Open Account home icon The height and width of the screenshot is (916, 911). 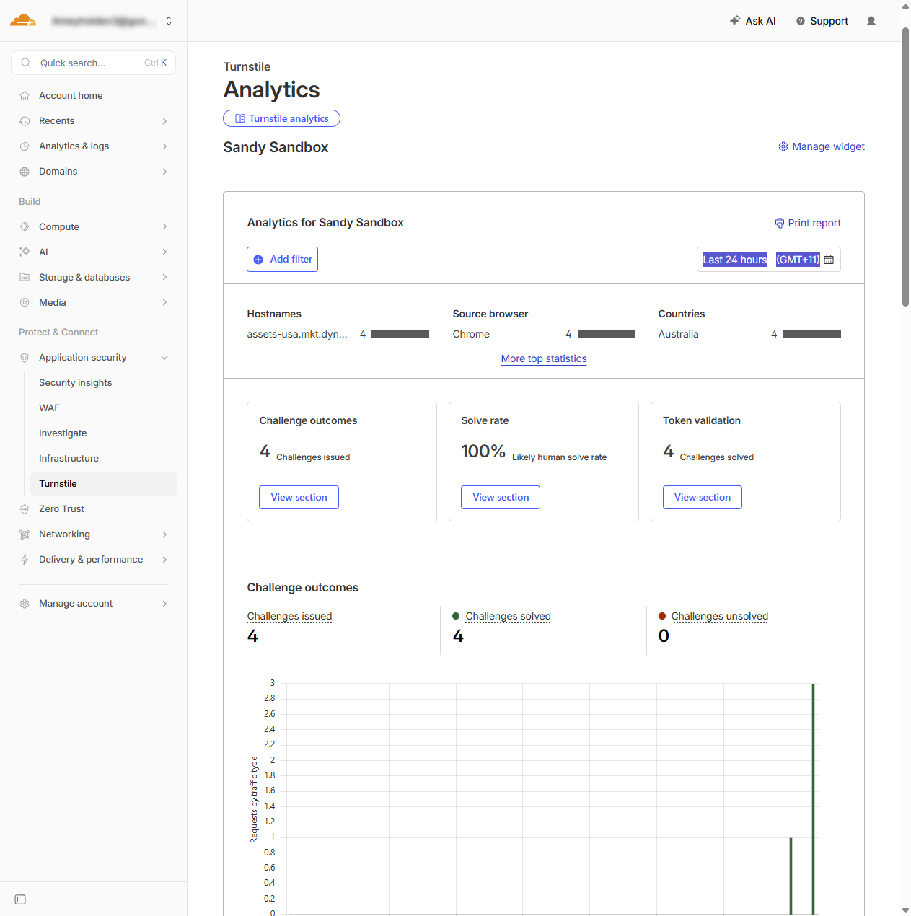[x=25, y=96]
